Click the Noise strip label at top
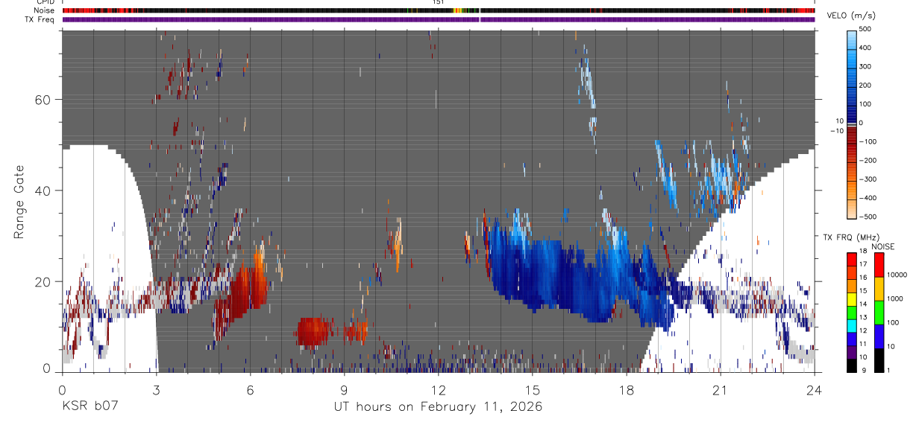 coord(46,10)
